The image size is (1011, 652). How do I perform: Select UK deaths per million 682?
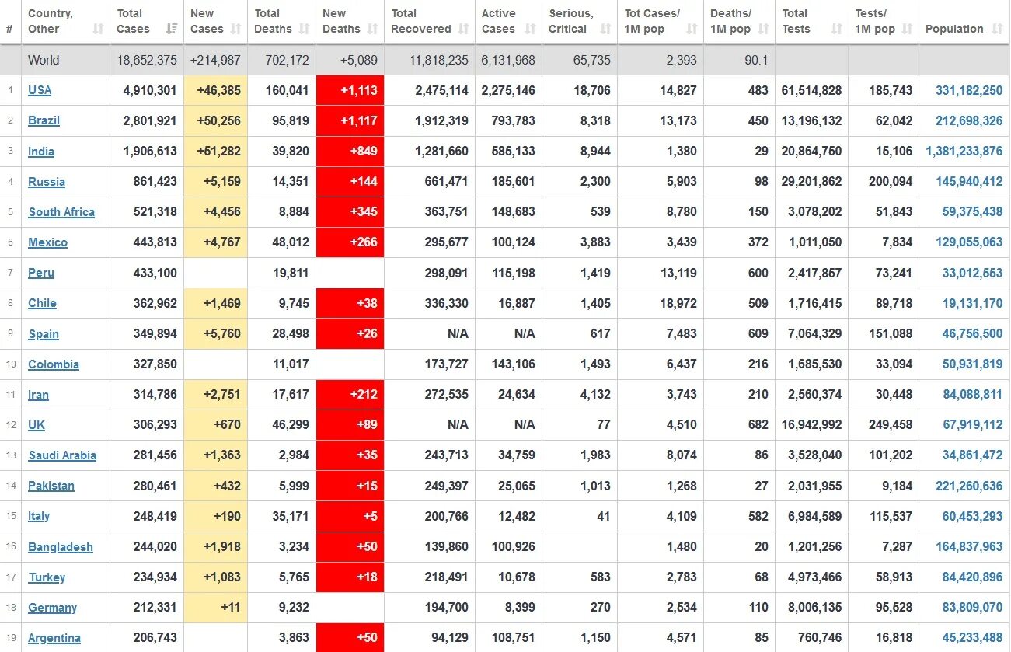[758, 425]
